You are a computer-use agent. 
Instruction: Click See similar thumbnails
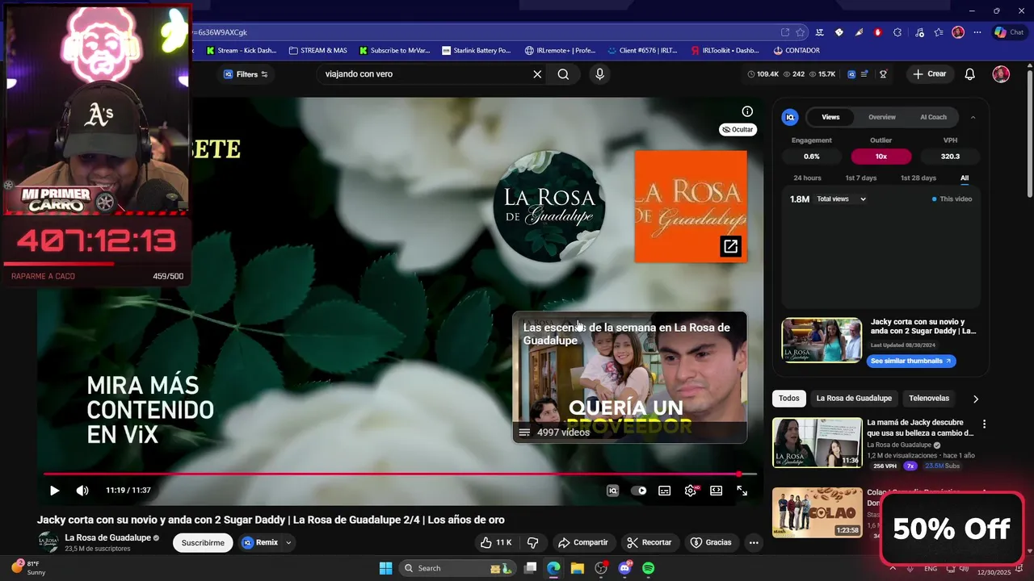(x=911, y=361)
